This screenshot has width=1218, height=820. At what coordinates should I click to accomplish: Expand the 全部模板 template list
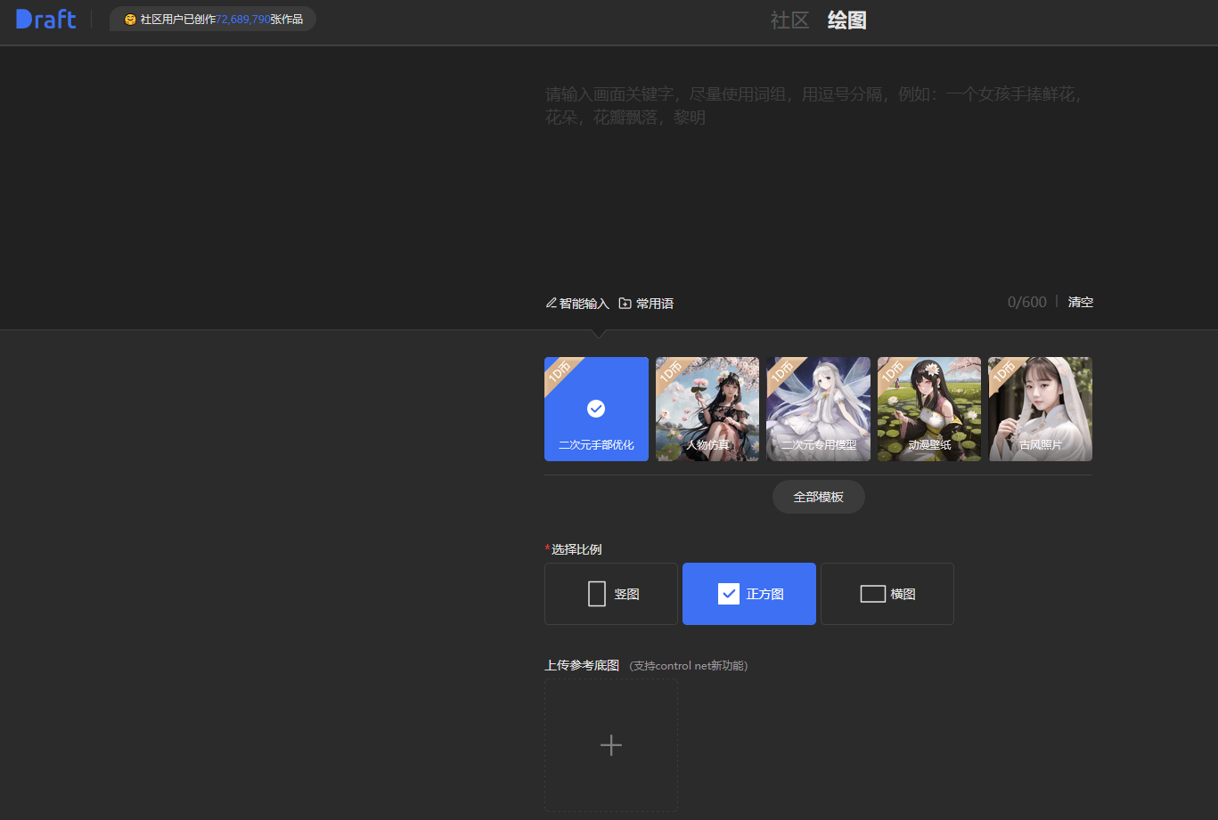tap(818, 497)
